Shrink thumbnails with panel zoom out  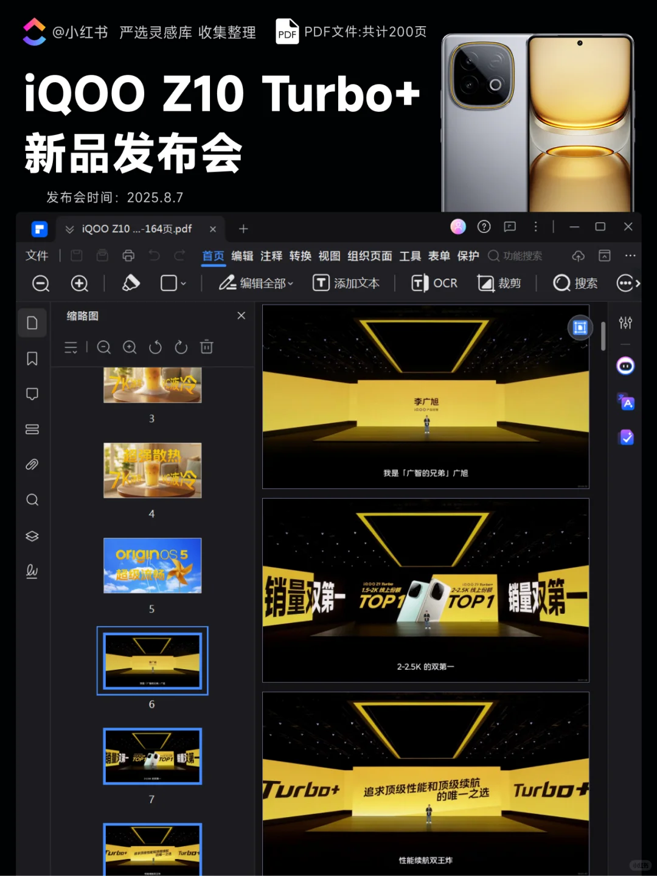(x=104, y=347)
